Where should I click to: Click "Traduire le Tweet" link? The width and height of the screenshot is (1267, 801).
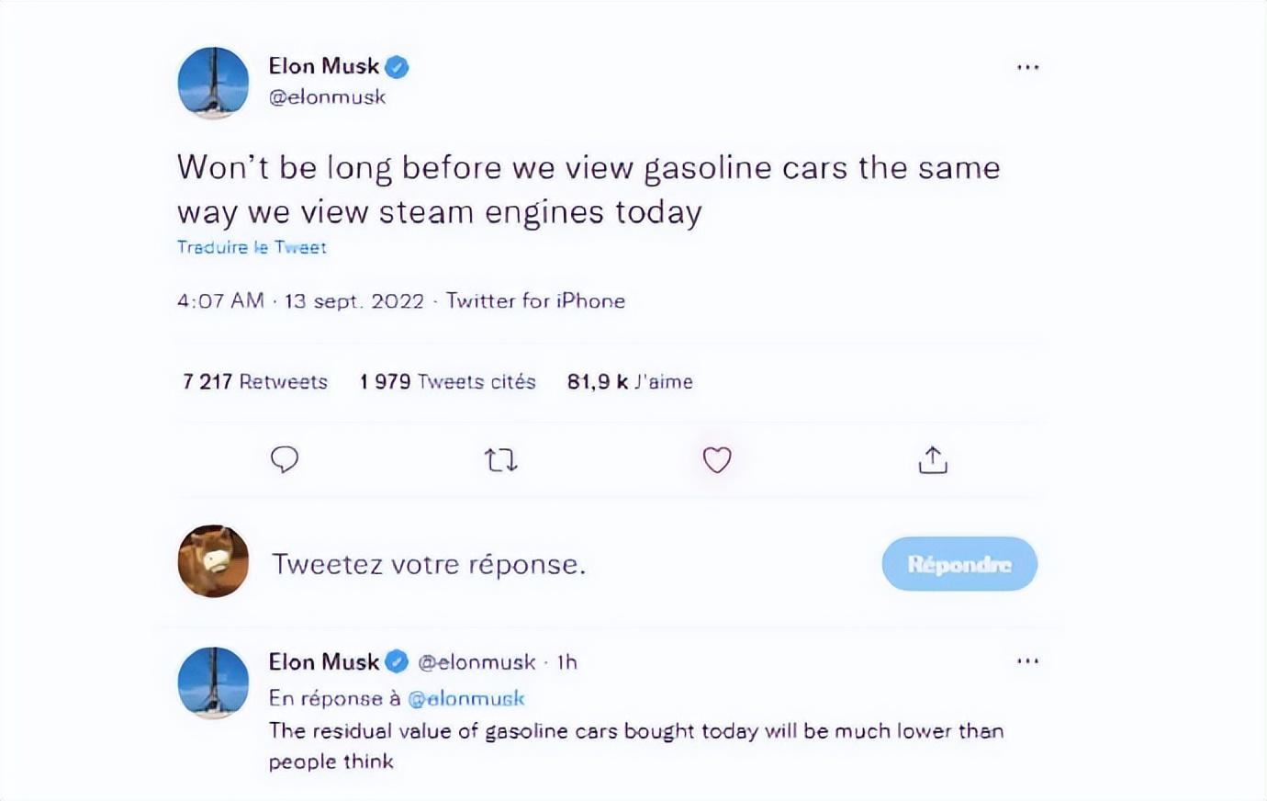click(x=252, y=247)
